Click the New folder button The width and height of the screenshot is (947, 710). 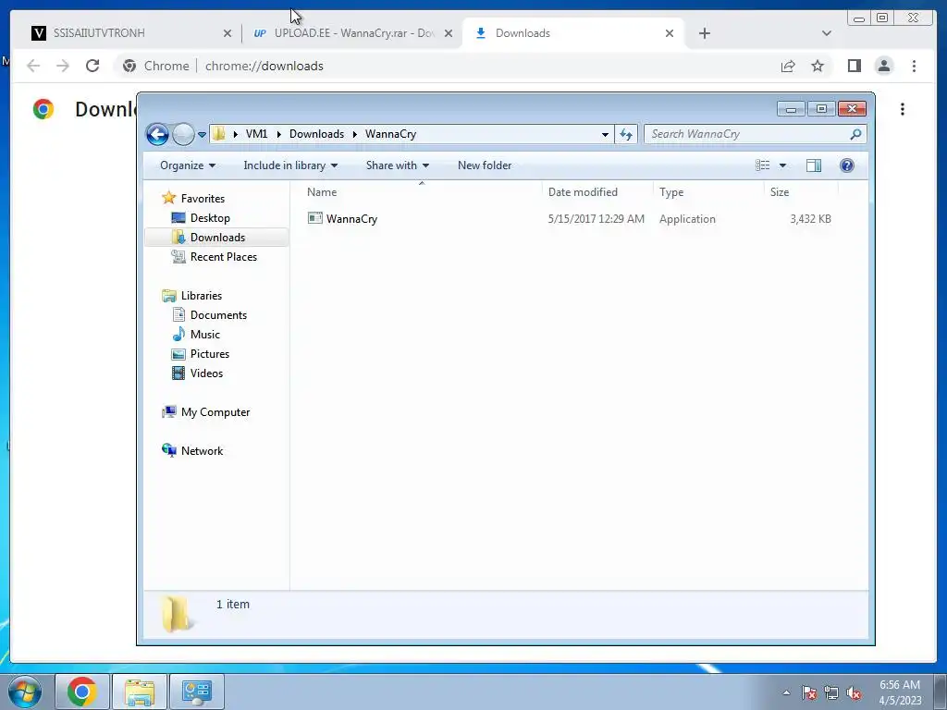485,165
